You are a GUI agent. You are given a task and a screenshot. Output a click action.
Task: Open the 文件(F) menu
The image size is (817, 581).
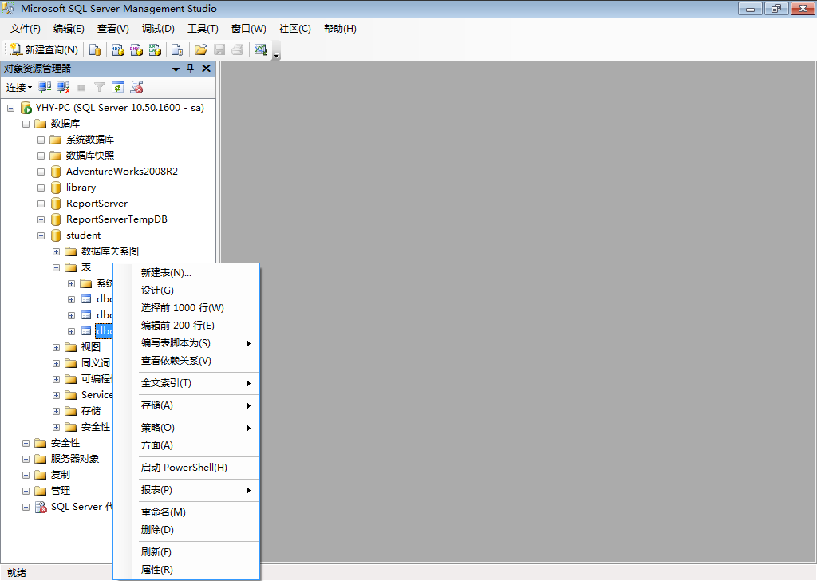(25, 29)
